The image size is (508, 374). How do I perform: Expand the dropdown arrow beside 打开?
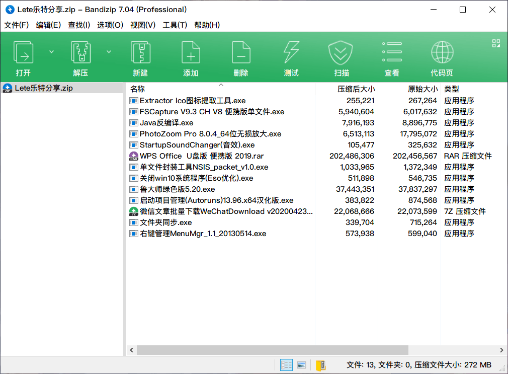click(51, 51)
